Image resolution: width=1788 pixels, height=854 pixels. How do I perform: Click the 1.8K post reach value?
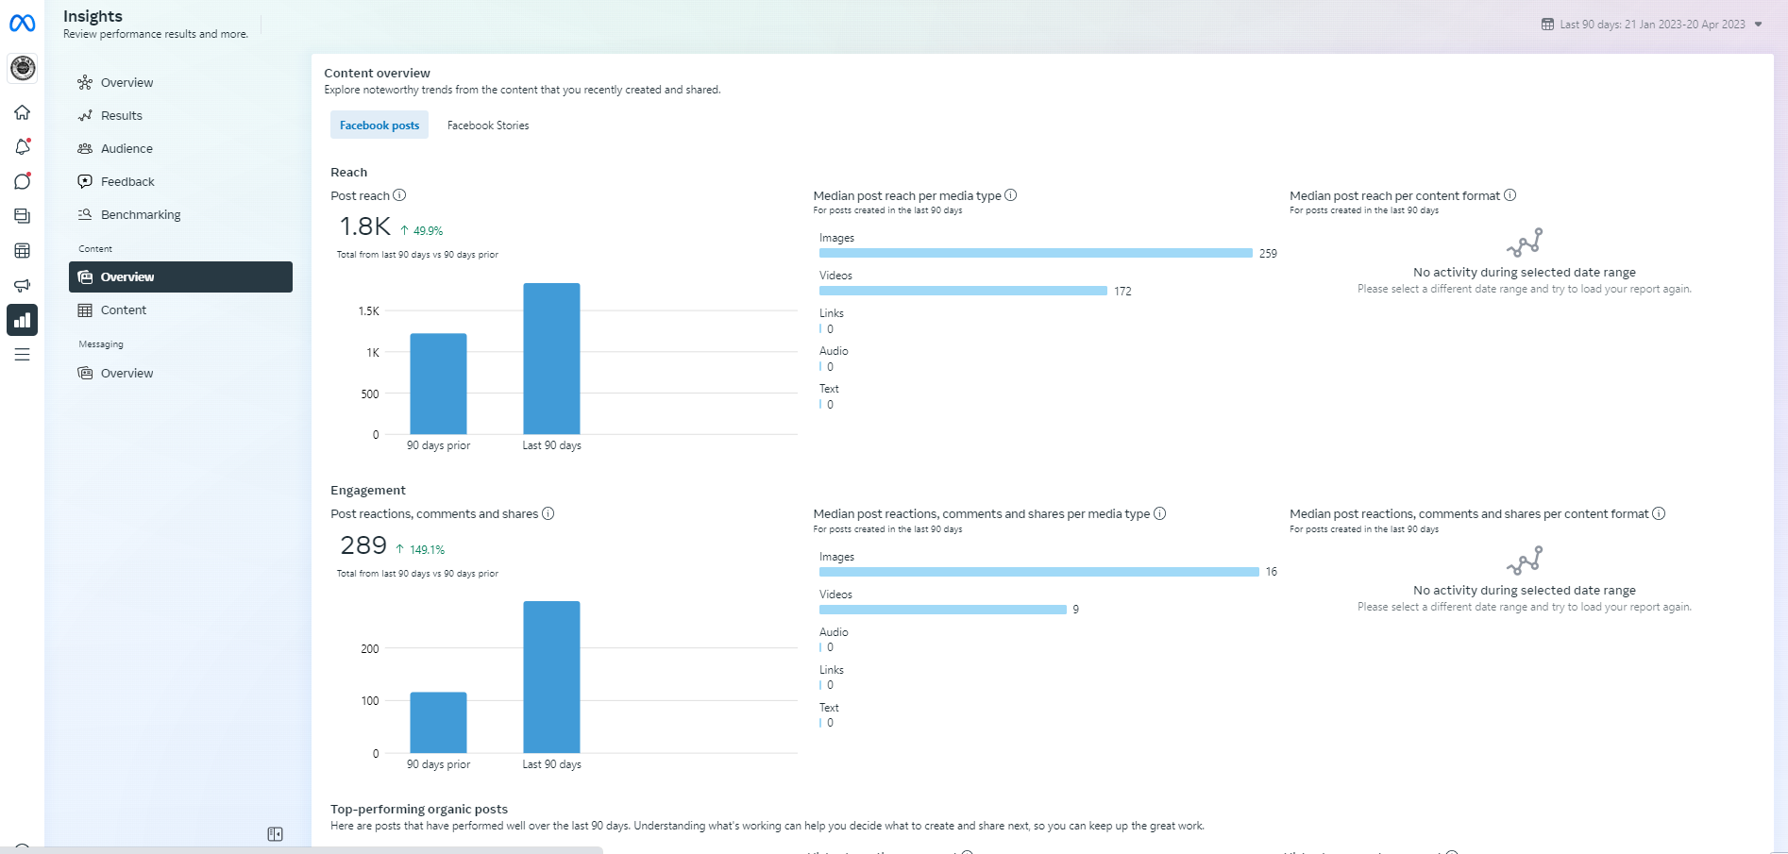364,226
